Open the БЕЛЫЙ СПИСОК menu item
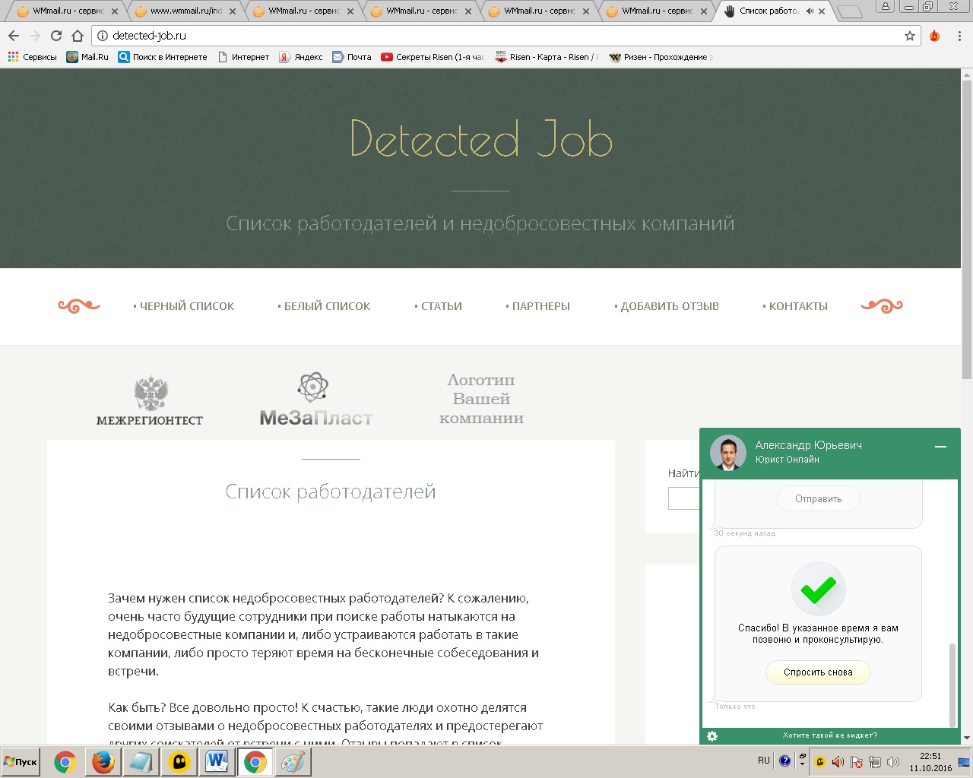Image resolution: width=973 pixels, height=778 pixels. [x=324, y=306]
